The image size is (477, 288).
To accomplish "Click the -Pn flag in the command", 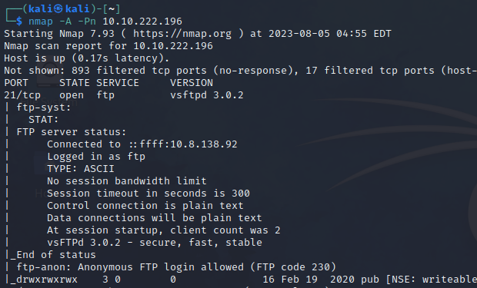I will pos(87,22).
